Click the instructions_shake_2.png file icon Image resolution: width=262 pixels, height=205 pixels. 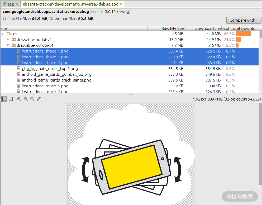19,63
